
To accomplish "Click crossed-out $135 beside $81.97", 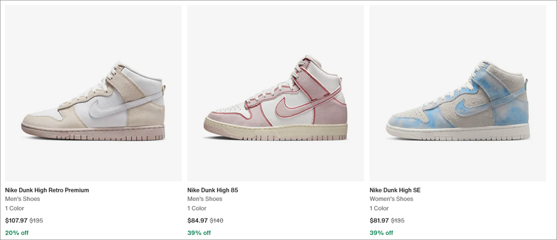I will coord(398,220).
